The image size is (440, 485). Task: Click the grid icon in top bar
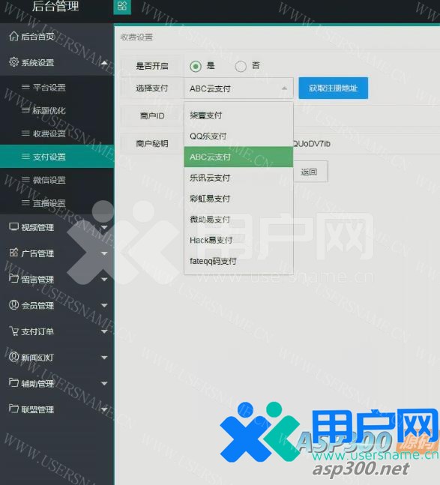click(122, 6)
